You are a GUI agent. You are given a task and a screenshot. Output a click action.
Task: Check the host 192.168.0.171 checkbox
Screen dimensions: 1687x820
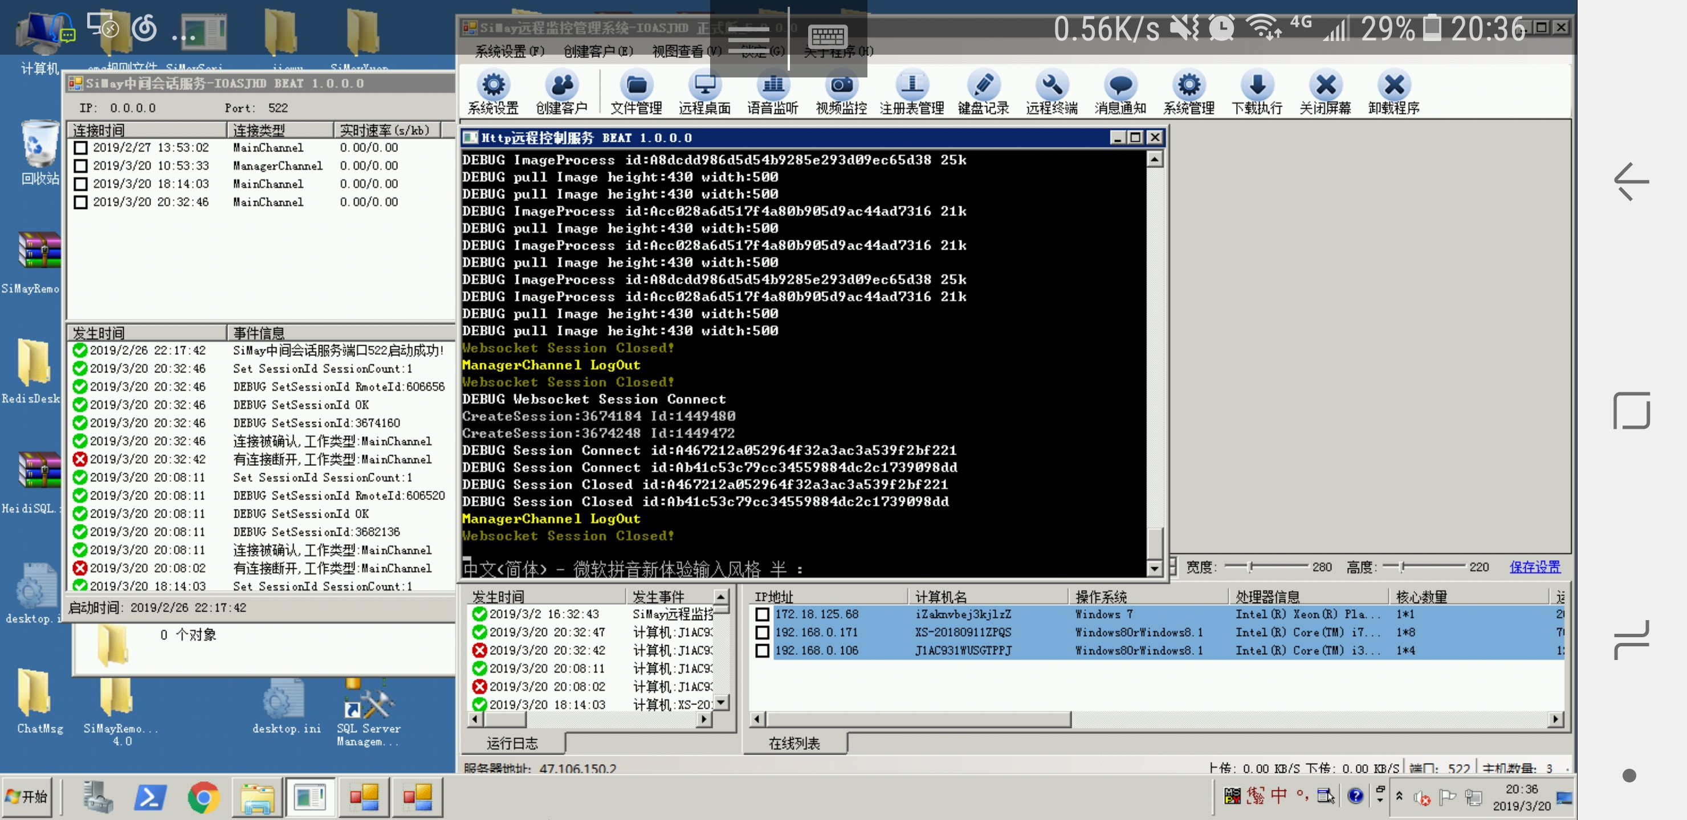pos(763,633)
